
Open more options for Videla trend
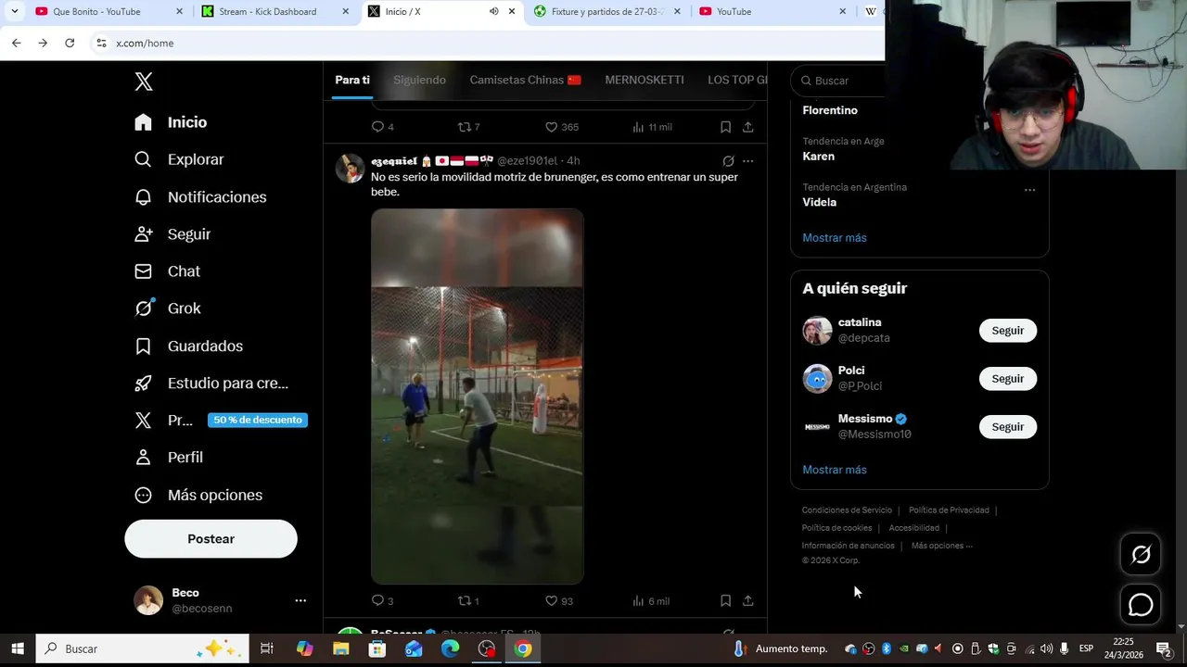click(x=1029, y=190)
